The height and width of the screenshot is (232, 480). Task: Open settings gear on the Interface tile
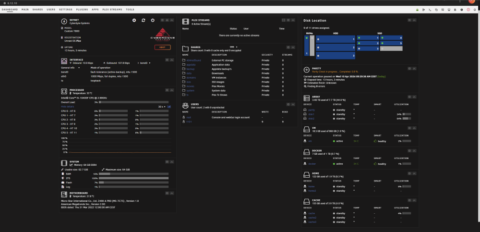tap(167, 60)
